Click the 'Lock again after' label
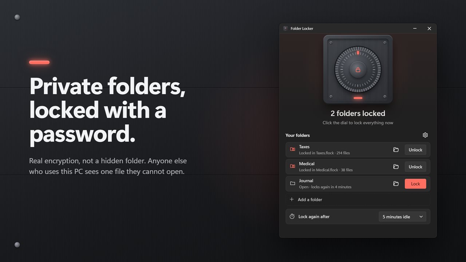Screen dimensions: 466x262 click(314, 217)
